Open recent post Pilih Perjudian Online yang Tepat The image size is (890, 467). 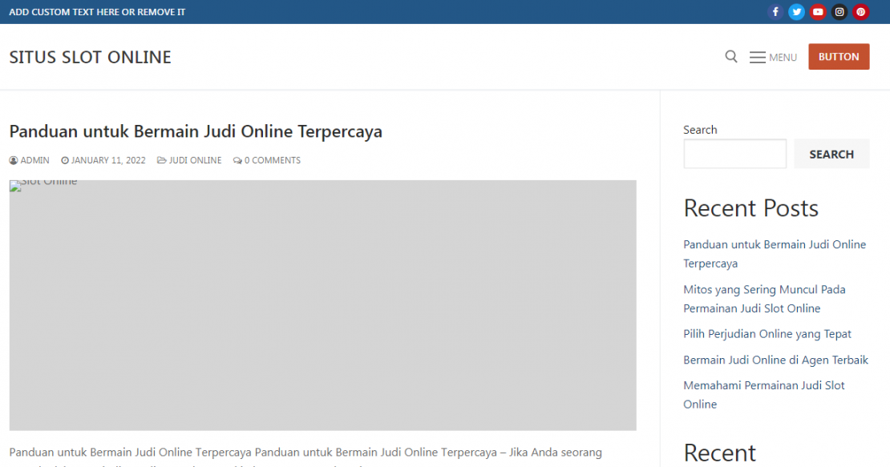767,334
